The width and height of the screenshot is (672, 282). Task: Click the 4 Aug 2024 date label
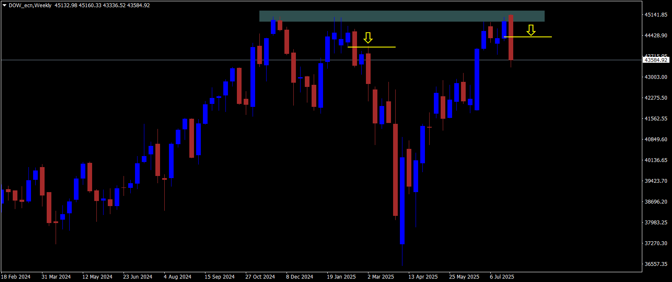pos(177,277)
